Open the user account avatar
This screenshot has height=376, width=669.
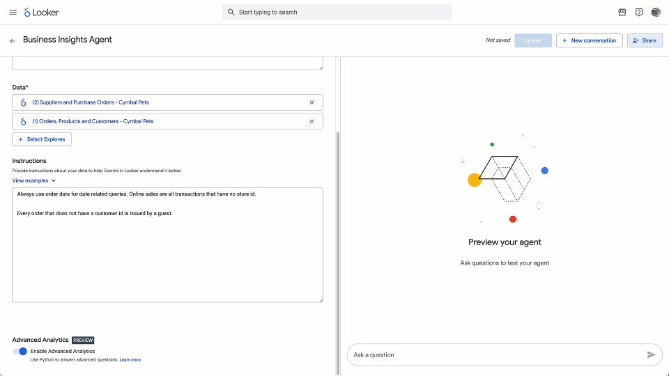pos(656,13)
